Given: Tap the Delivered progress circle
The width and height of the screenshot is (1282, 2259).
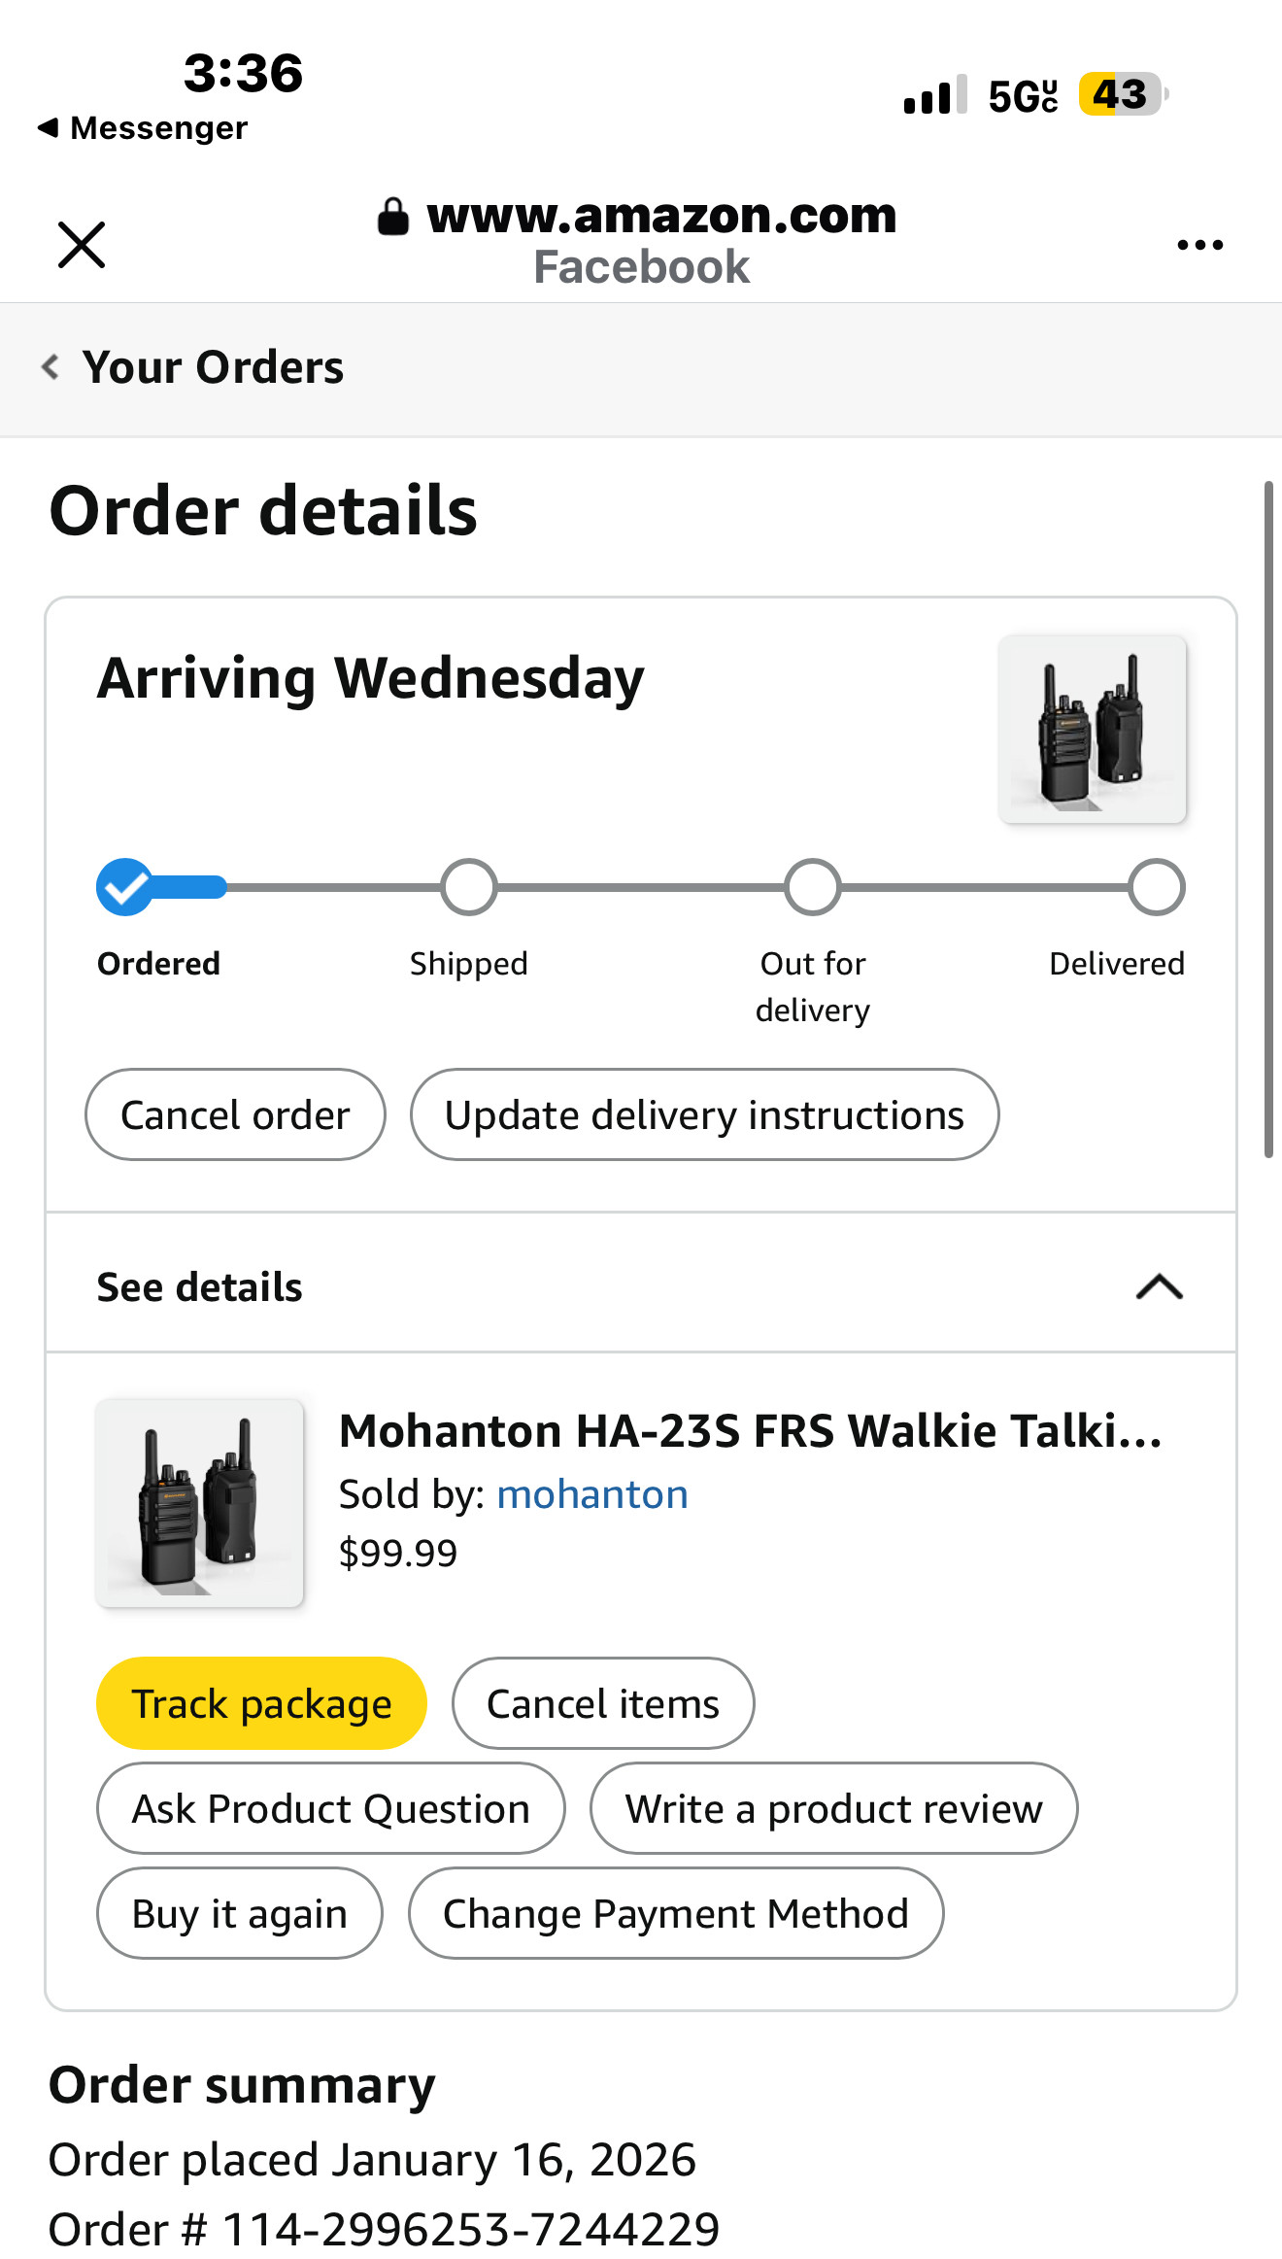Looking at the screenshot, I should [1157, 887].
